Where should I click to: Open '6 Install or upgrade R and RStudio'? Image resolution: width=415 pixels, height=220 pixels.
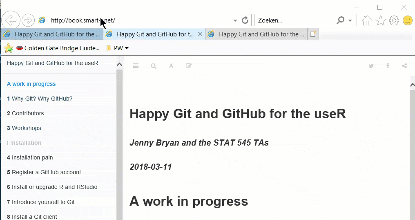pyautogui.click(x=52, y=187)
